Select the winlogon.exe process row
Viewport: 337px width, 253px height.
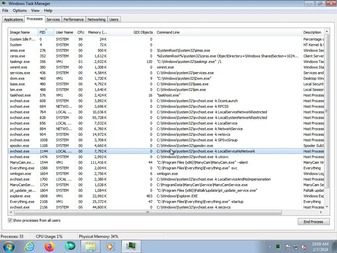(x=166, y=174)
